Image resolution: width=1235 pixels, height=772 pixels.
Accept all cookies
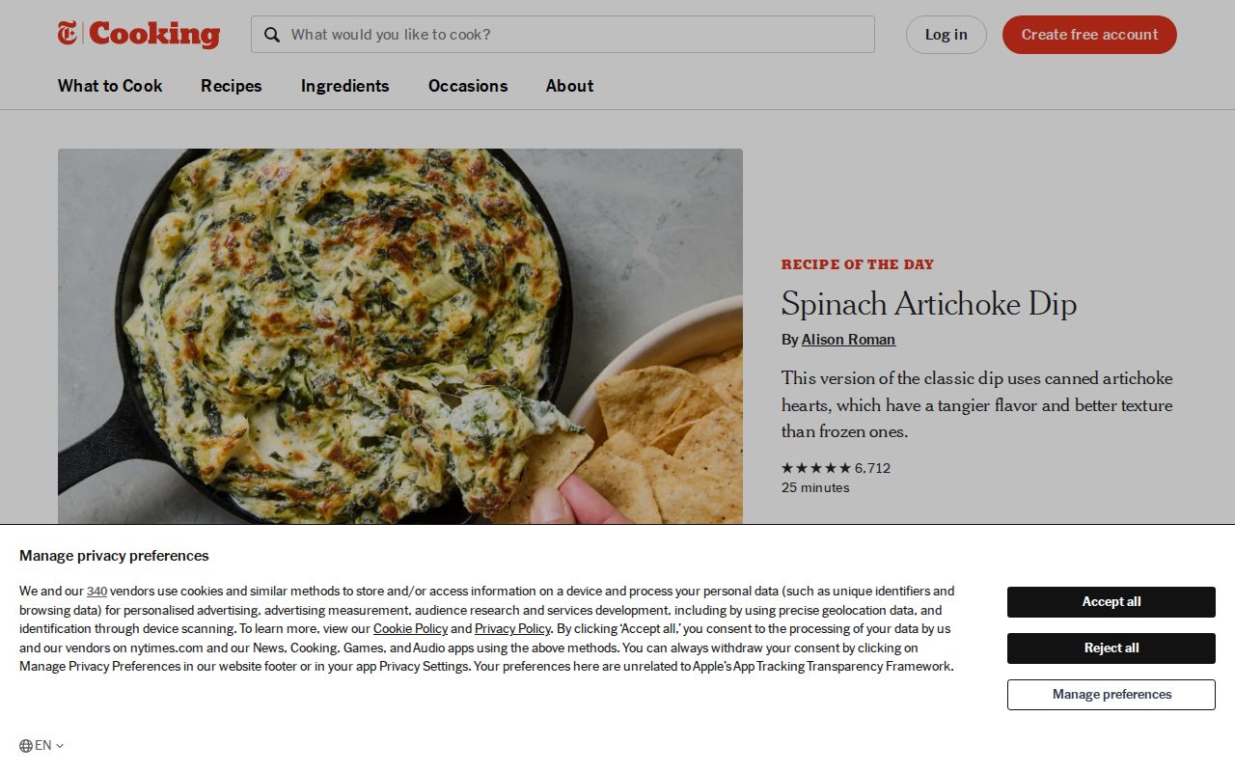[x=1111, y=601]
